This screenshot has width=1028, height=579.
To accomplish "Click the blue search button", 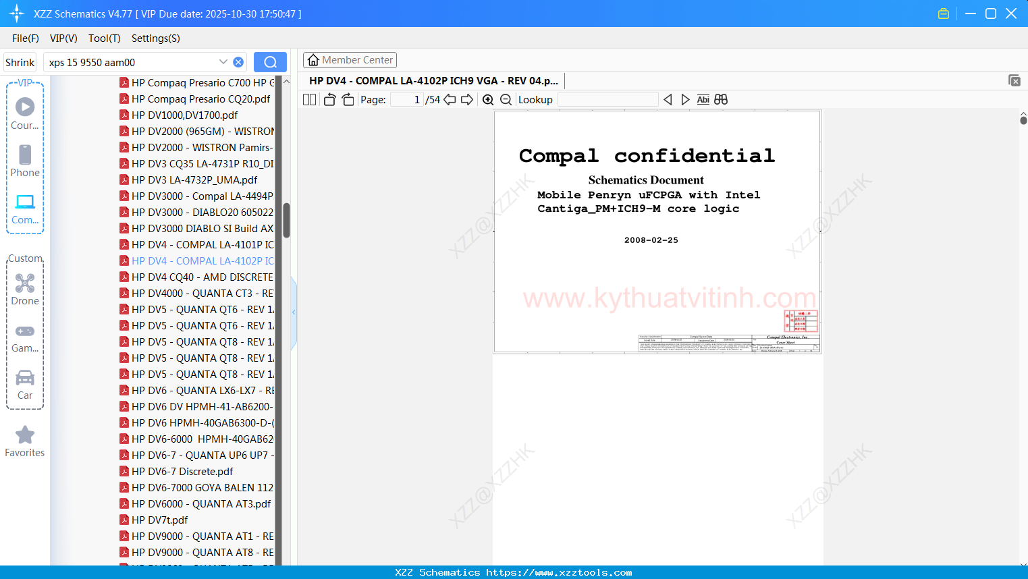I will 270,62.
